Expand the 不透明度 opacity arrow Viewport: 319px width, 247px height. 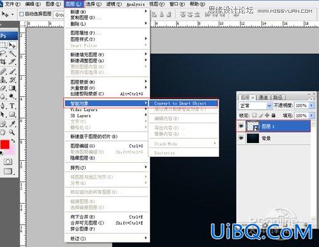[311, 105]
